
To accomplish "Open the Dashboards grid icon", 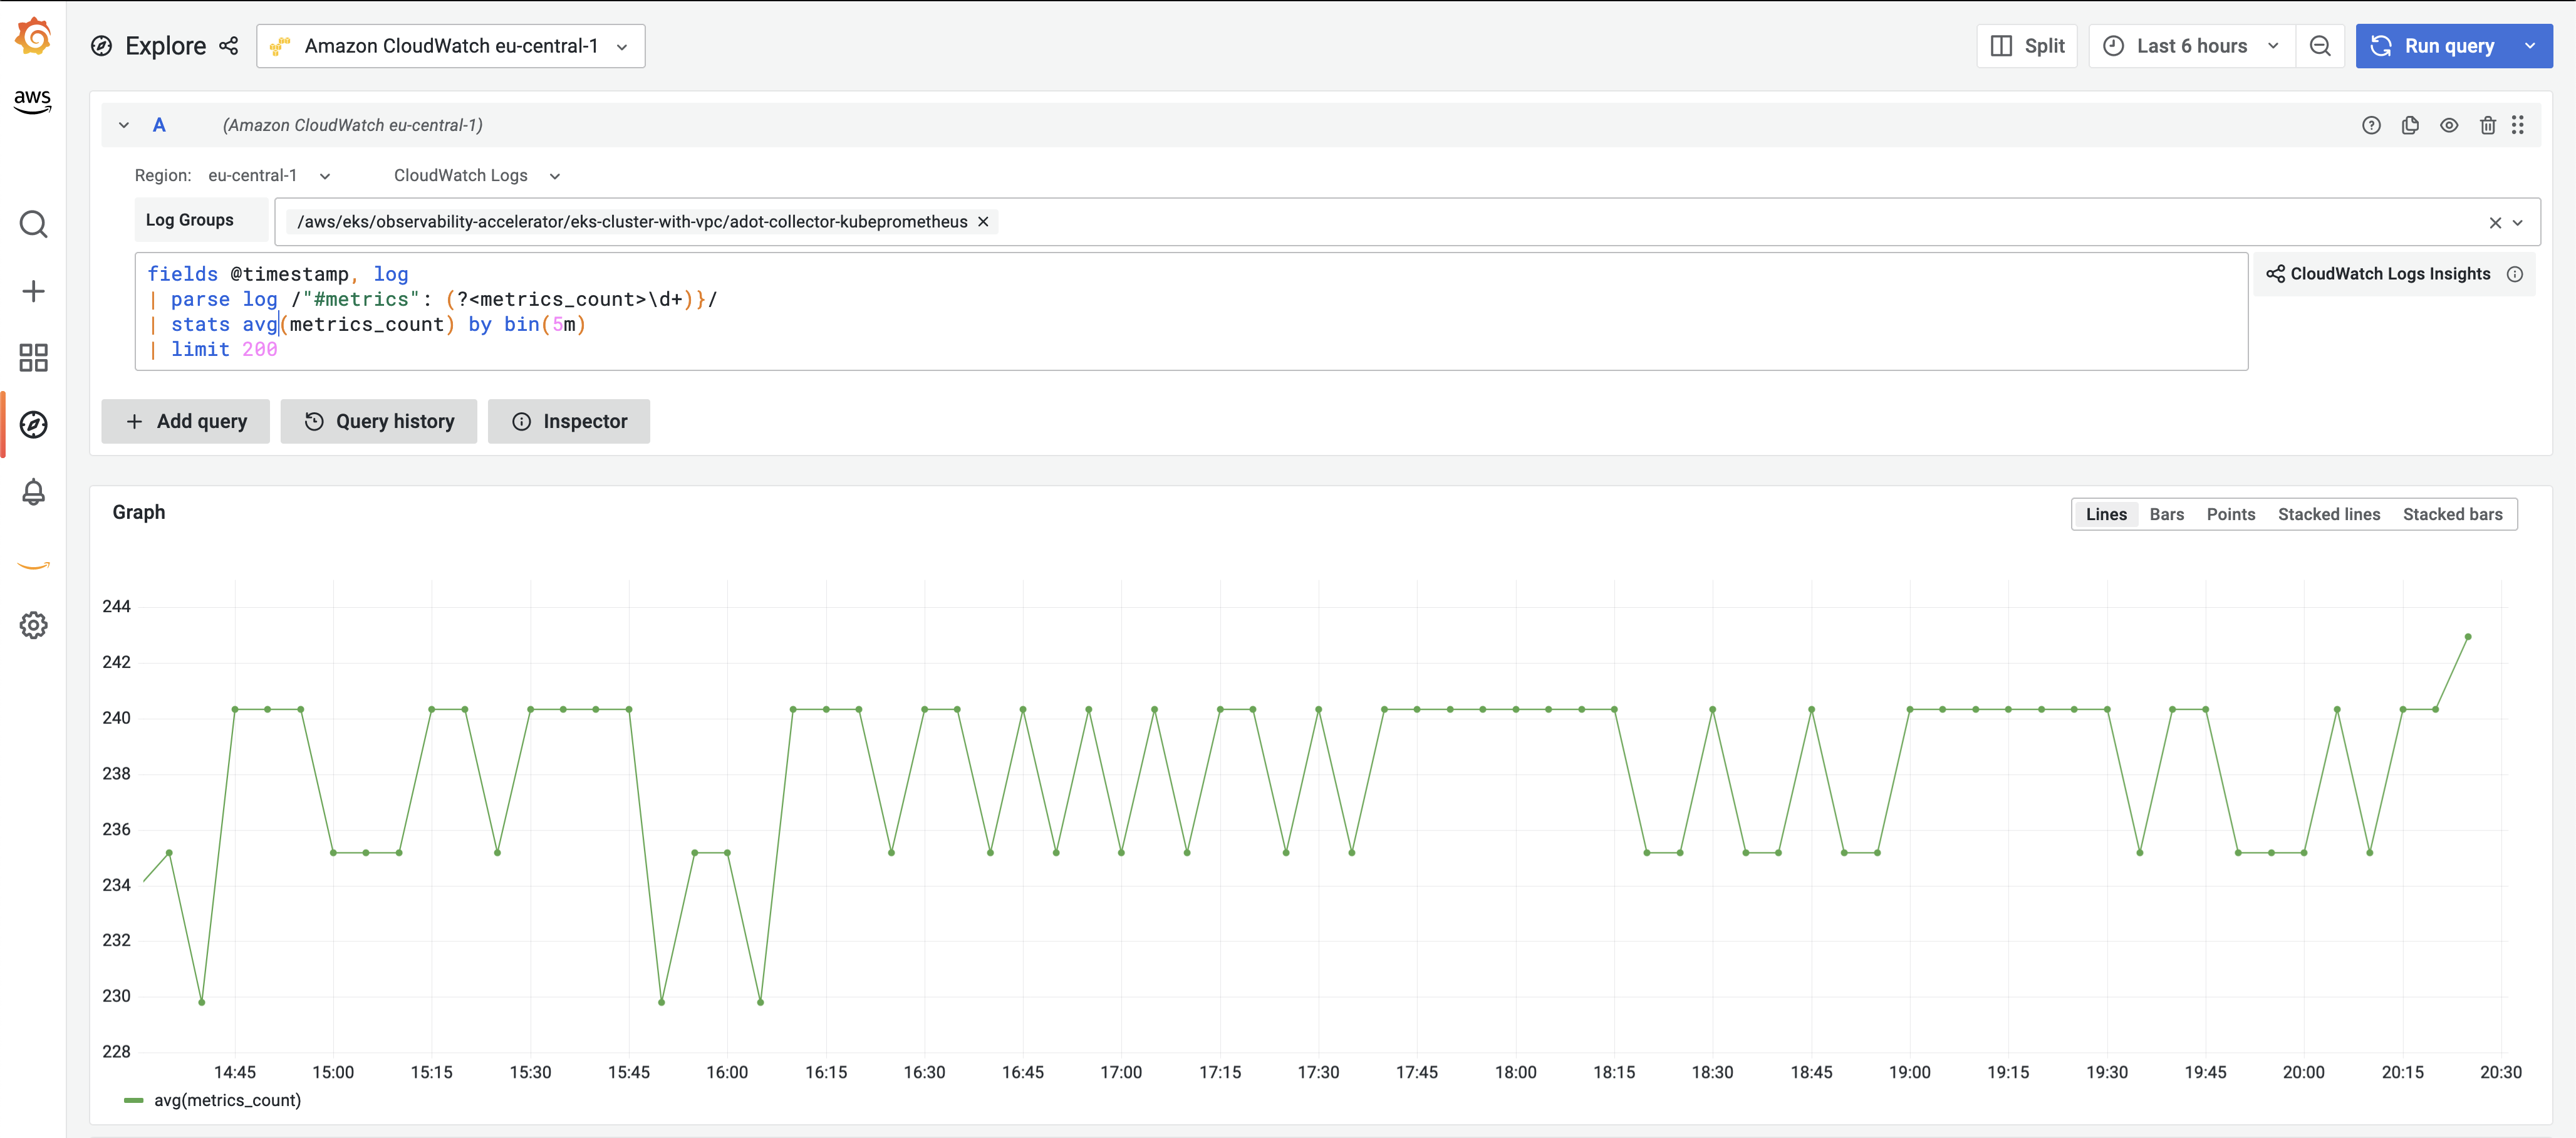I will (x=33, y=358).
